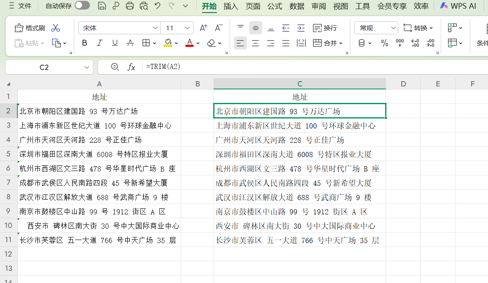Toggle the AutoSave (自动保存) switch
Image resolution: width=488 pixels, height=283 pixels.
pos(82,6)
